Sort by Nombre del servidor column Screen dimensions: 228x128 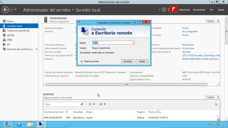[x=54, y=112]
